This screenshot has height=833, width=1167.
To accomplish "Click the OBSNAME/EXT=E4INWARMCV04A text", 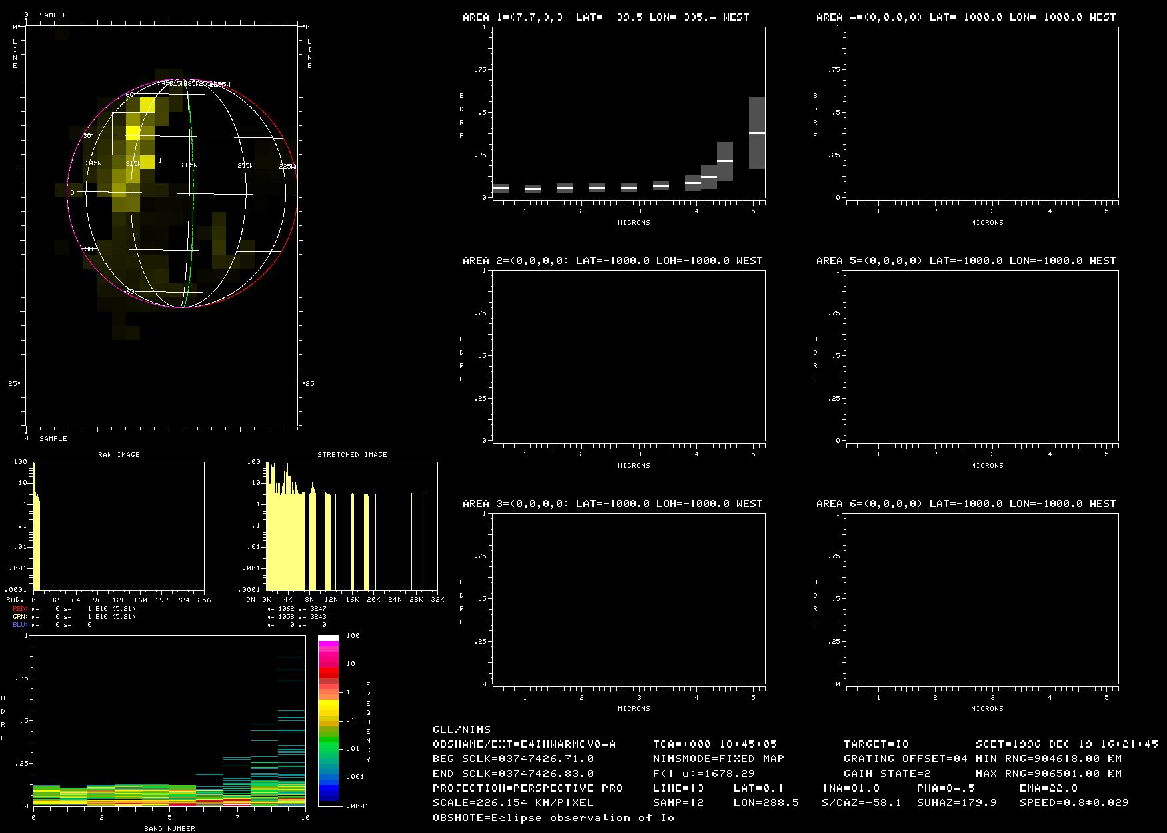I will (x=523, y=744).
